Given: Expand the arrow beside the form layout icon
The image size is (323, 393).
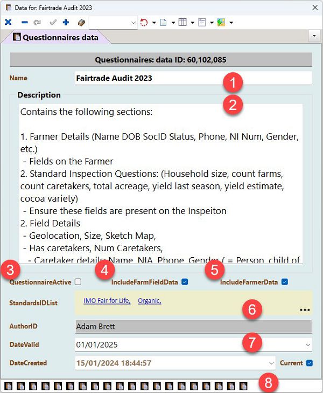Looking at the screenshot, I should [x=212, y=23].
